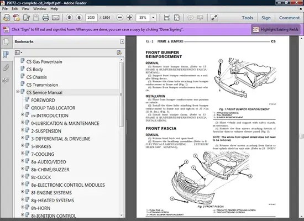Select the 8c-CLOCK bookmark
The width and height of the screenshot is (304, 221).
coord(41,177)
